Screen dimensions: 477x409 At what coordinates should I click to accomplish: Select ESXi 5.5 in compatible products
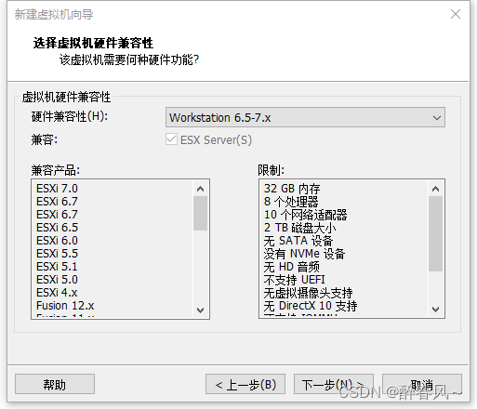(57, 254)
